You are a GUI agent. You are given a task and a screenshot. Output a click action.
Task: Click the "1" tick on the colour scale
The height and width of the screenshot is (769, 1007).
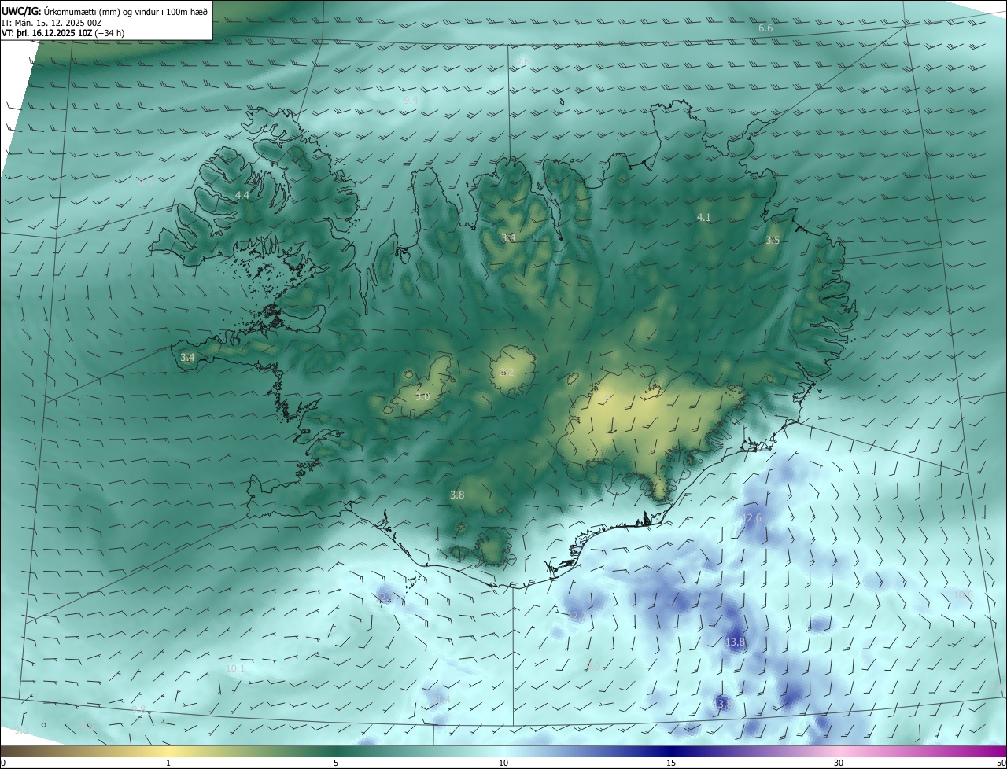pos(168,763)
